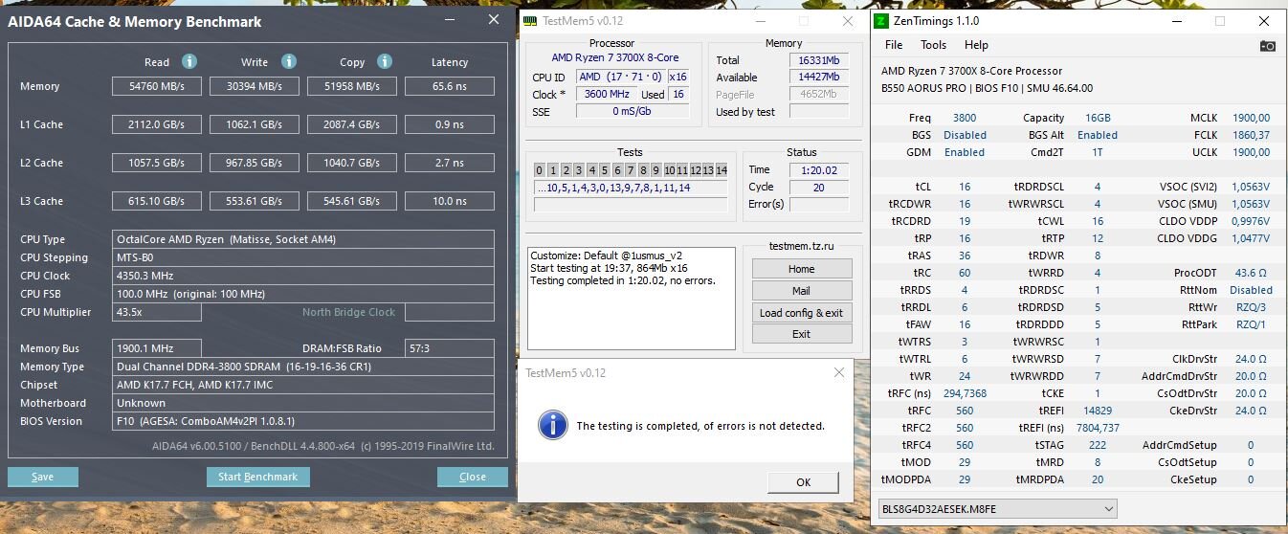Click Load config & exit in TestMem5

801,313
